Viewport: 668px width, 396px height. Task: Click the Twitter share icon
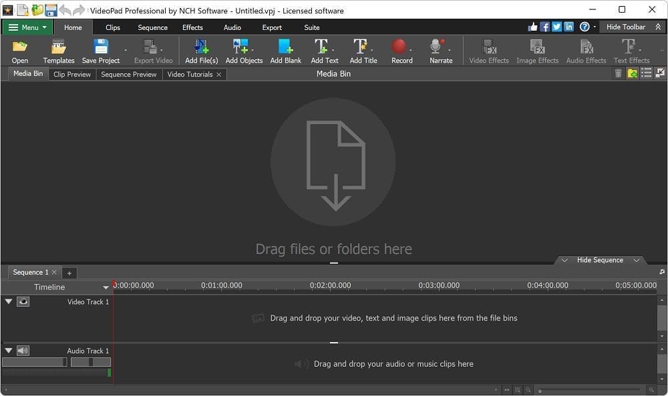[x=557, y=27]
